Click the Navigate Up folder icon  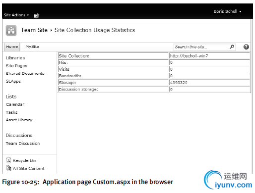(x=36, y=15)
